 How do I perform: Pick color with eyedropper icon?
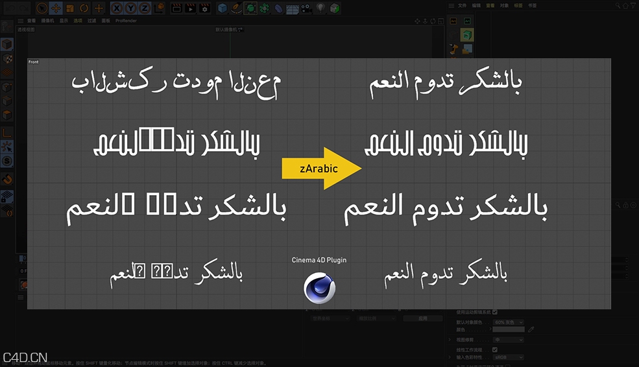point(531,329)
